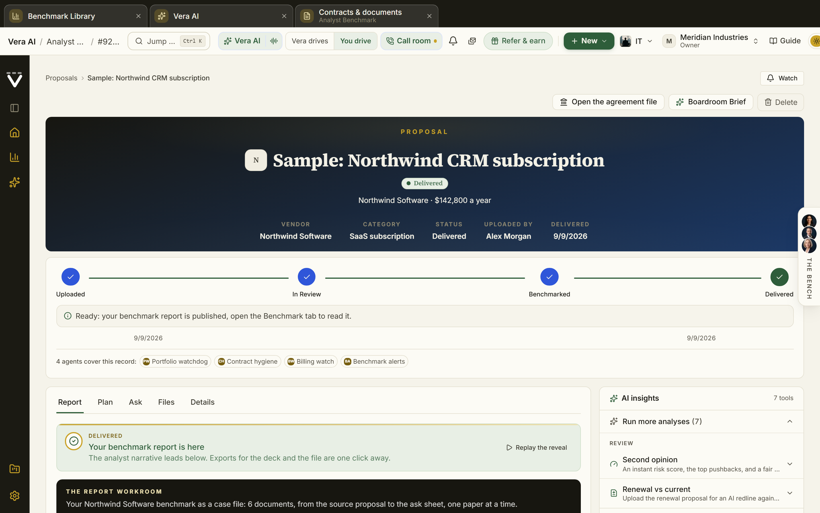Click the Uploaded step checkmark

[x=71, y=277]
